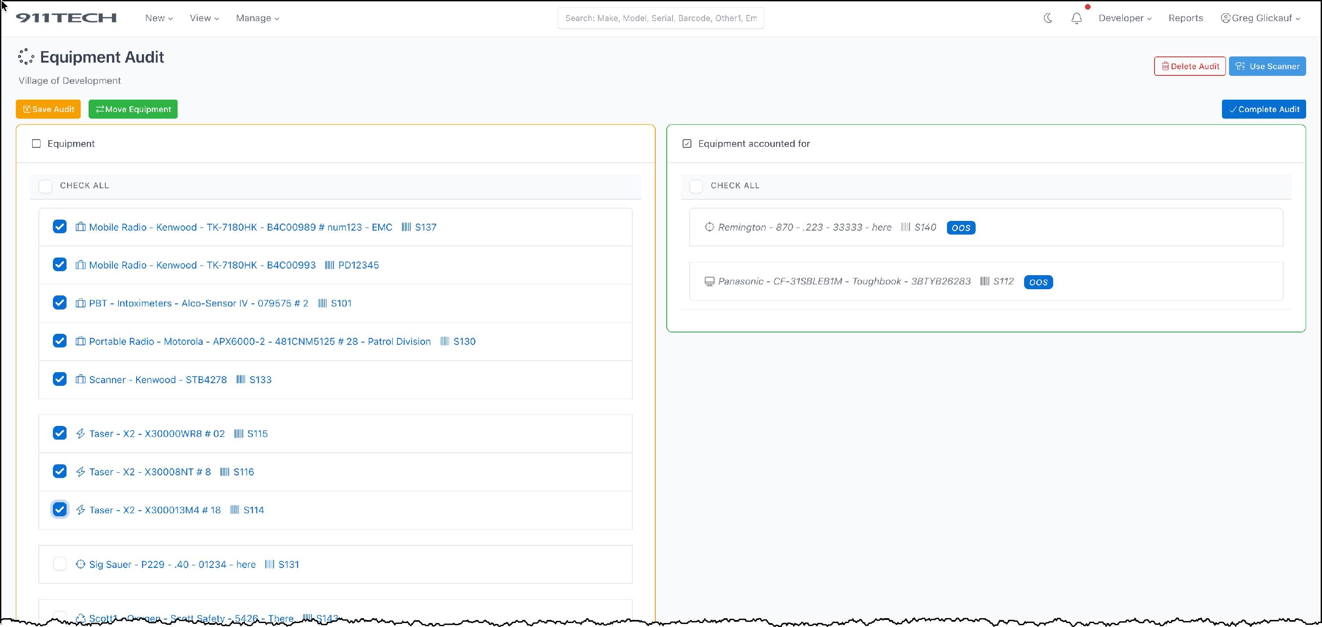Click the Complete Audit button
Screen dimensions: 1322x627
point(1263,109)
